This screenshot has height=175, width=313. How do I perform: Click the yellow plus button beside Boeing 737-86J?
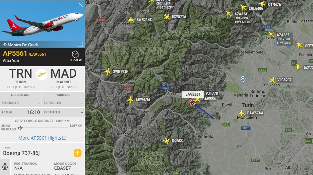click(78, 153)
